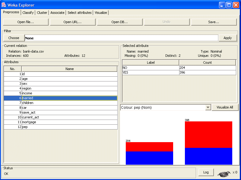Screen dimensions: 241x180
Task: Click the red segment of the YES bar
Action: [x=208, y=134]
